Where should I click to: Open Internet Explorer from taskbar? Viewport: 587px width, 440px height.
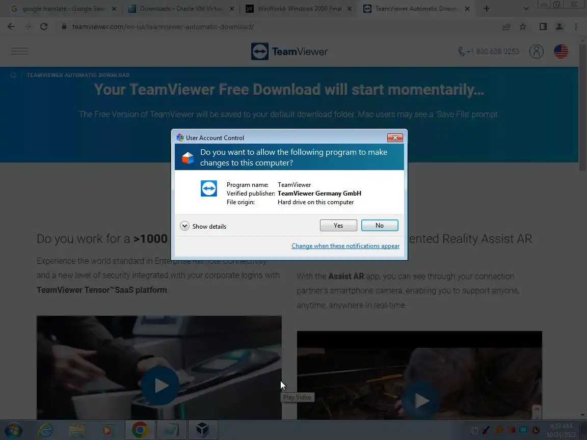coord(46,430)
